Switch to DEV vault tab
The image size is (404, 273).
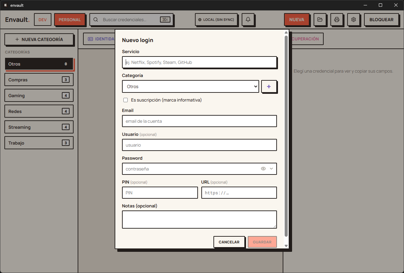coord(43,19)
